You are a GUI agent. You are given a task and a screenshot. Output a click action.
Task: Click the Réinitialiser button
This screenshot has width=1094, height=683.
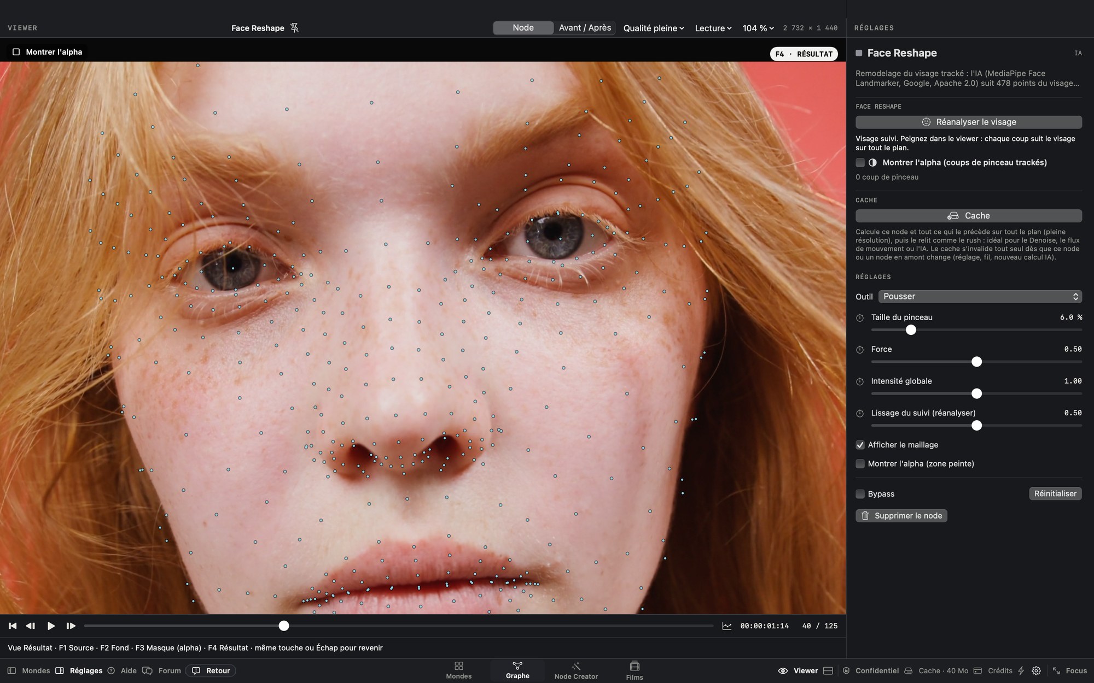[x=1055, y=494]
